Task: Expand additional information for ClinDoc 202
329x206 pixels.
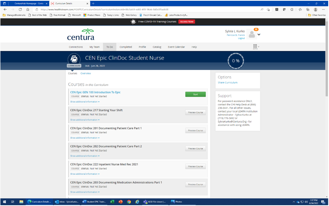Action: point(85,156)
